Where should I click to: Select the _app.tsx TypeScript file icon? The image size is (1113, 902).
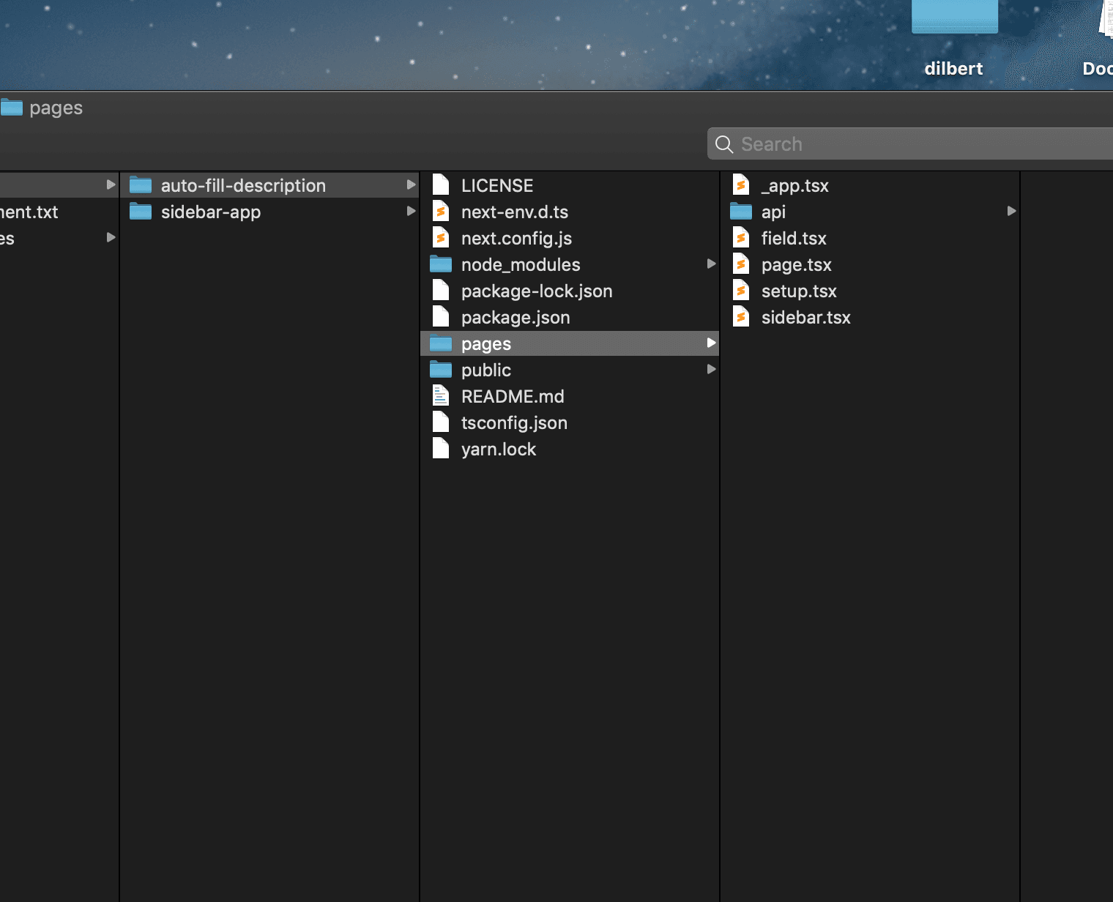click(741, 185)
